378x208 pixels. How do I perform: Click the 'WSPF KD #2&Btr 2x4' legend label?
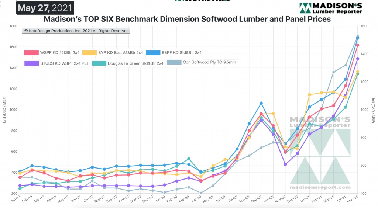point(60,53)
